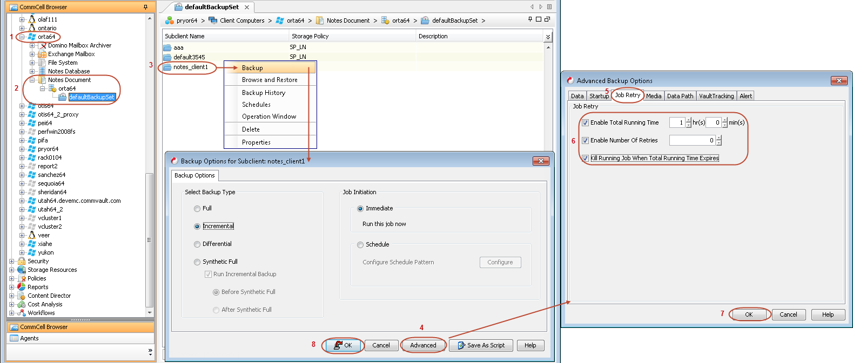Expand the Policies tree node
The image size is (853, 363).
pos(12,278)
